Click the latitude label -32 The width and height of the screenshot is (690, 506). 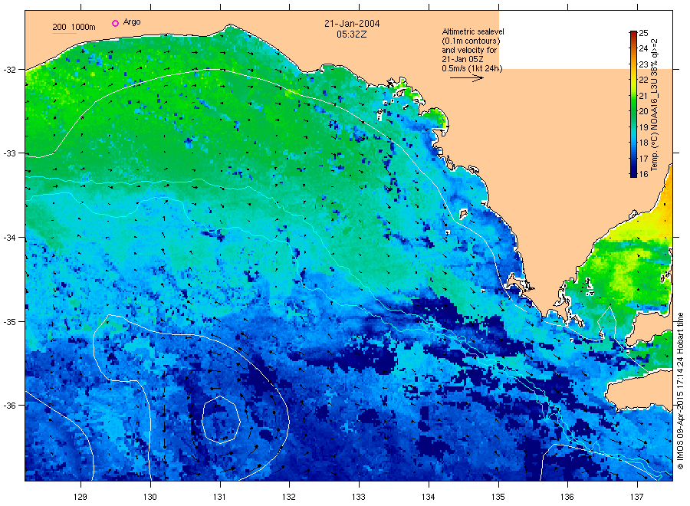coord(8,70)
